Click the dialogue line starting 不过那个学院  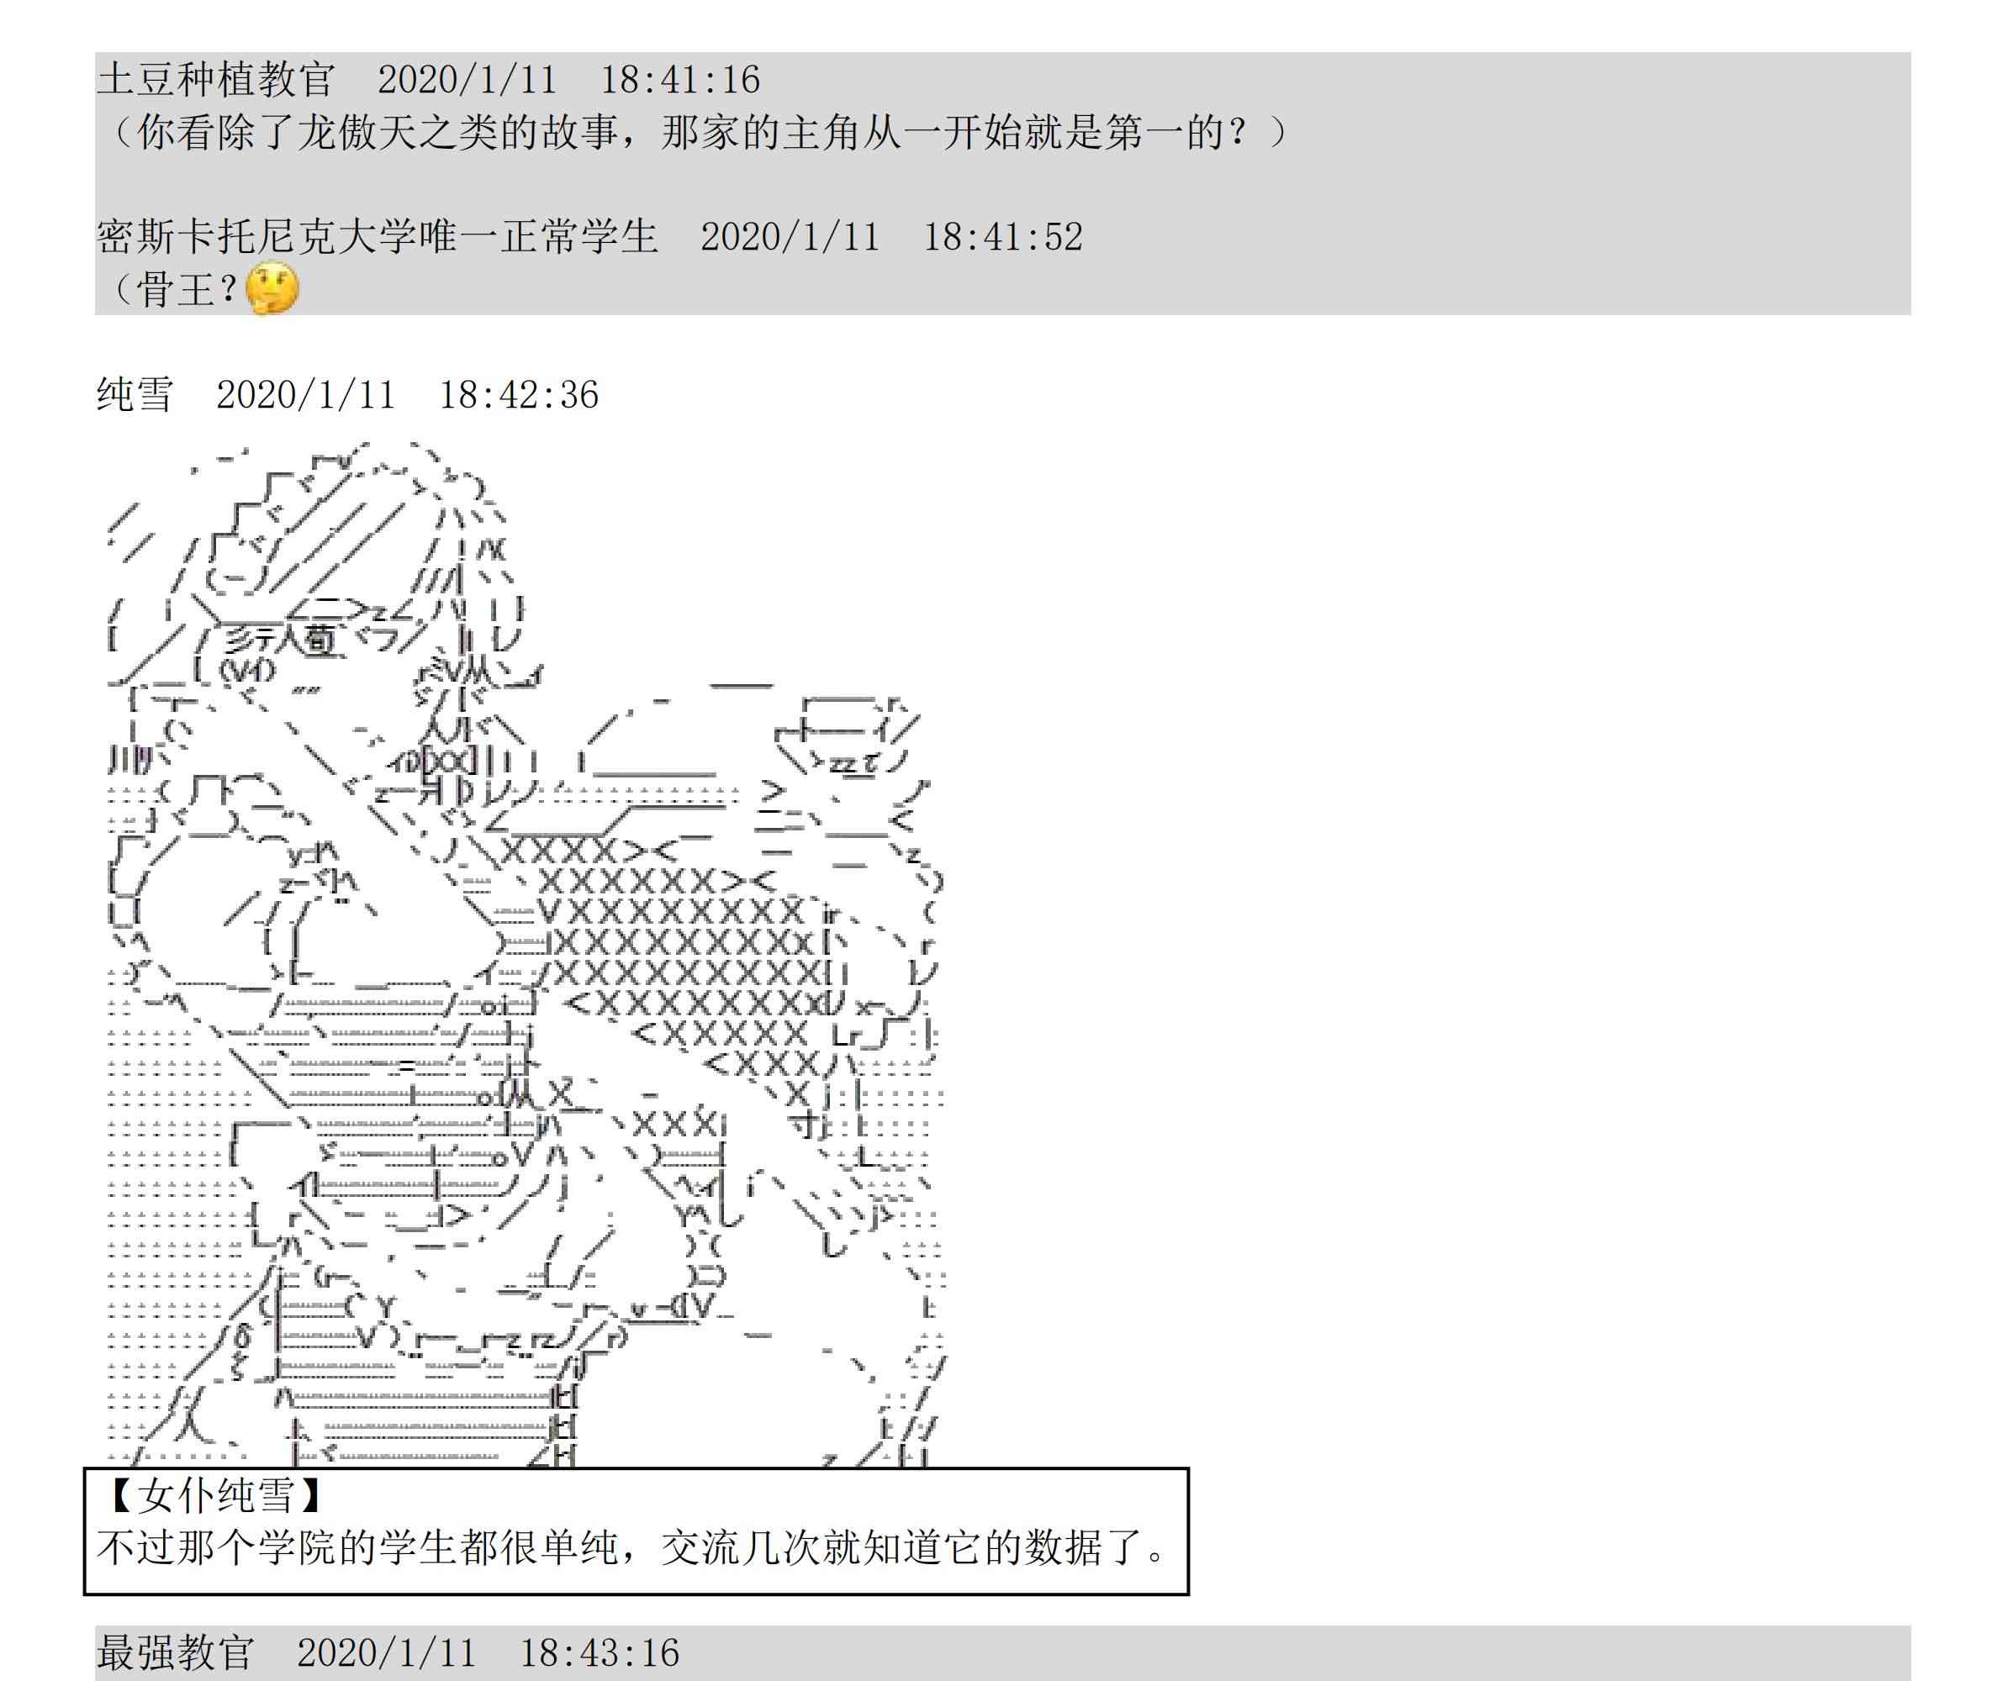coord(633,1547)
